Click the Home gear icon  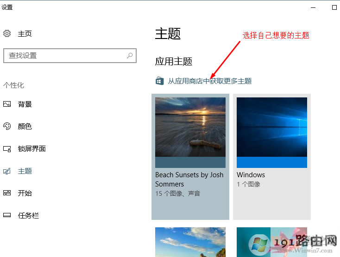7,34
